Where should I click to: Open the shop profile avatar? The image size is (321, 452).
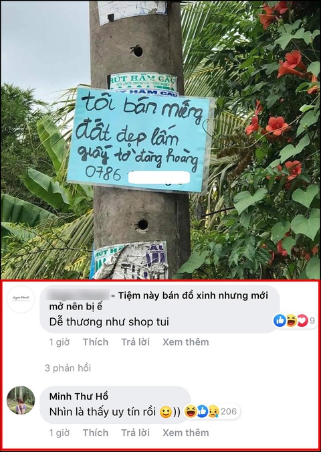[x=21, y=299]
